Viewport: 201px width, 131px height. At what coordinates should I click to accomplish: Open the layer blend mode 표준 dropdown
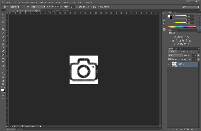click(175, 55)
